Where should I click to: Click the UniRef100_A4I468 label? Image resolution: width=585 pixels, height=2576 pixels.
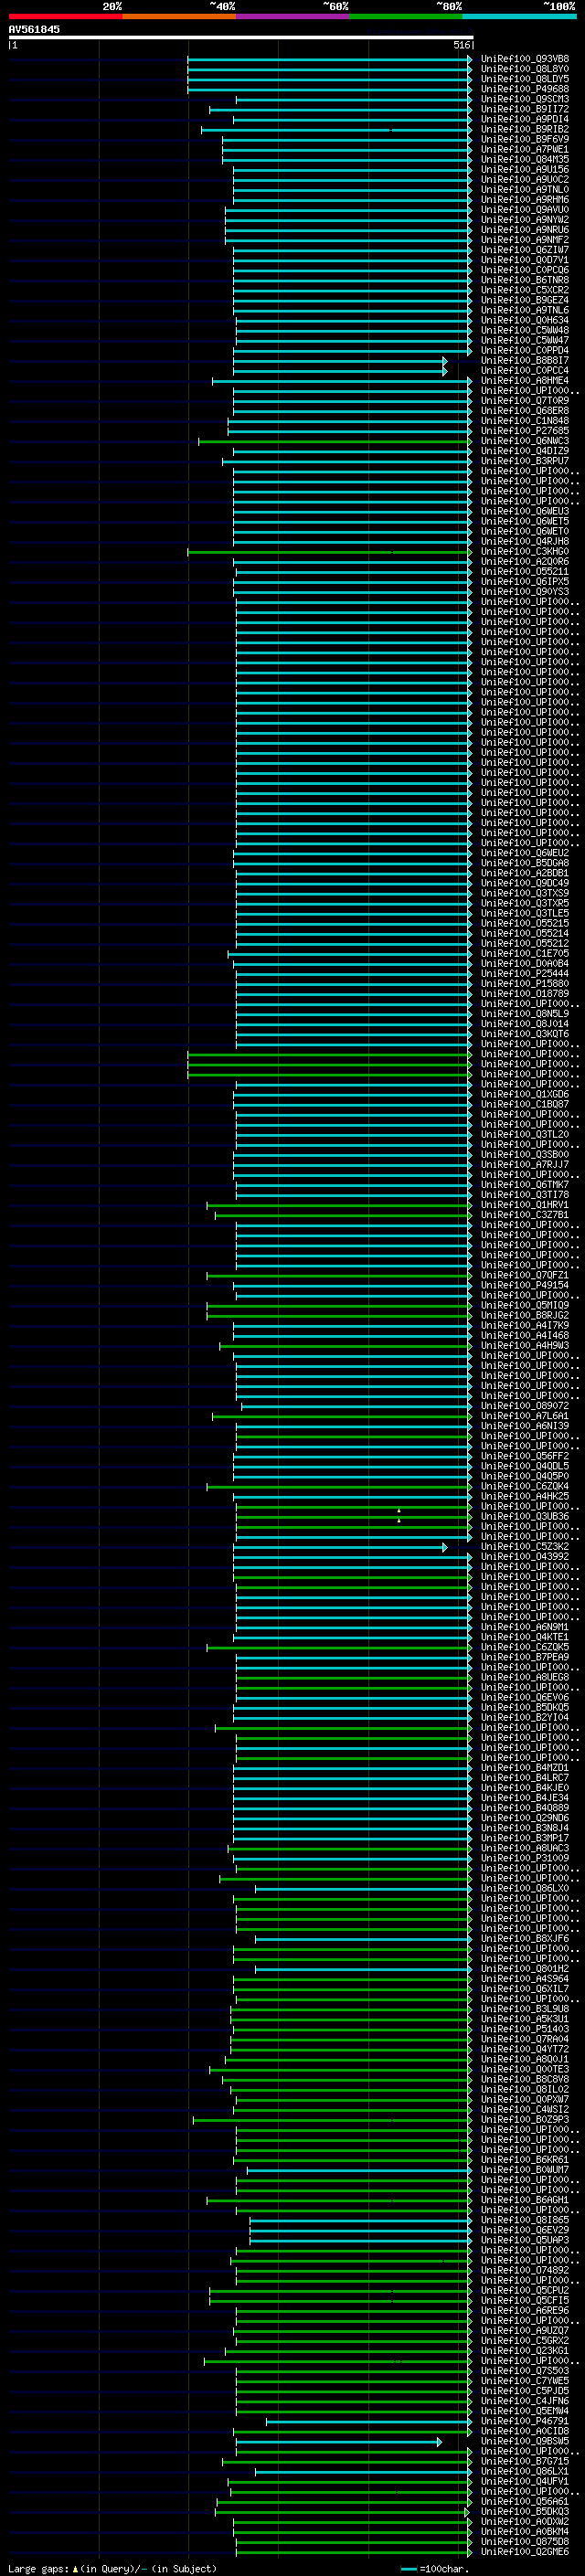coord(525,1336)
